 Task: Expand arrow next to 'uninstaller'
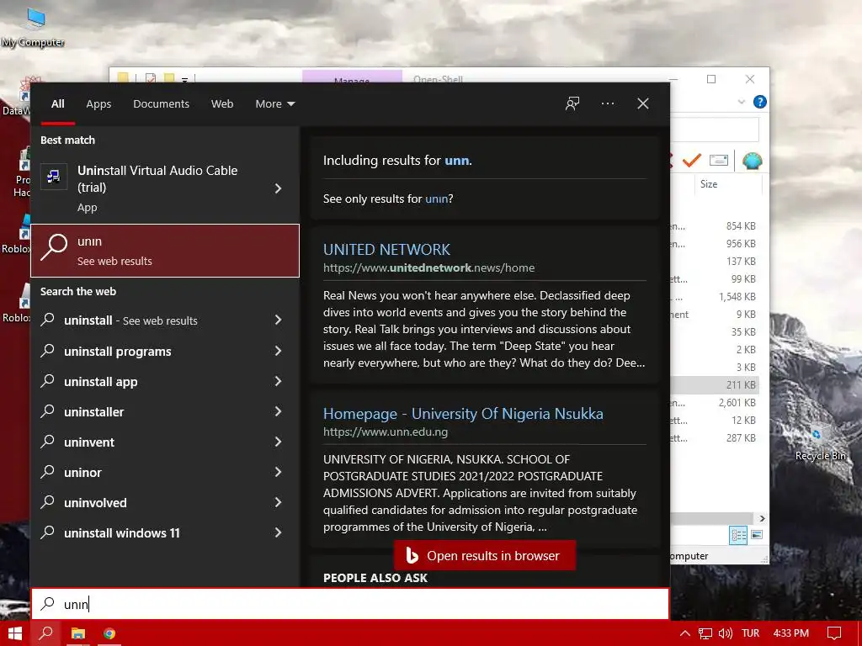click(x=278, y=411)
